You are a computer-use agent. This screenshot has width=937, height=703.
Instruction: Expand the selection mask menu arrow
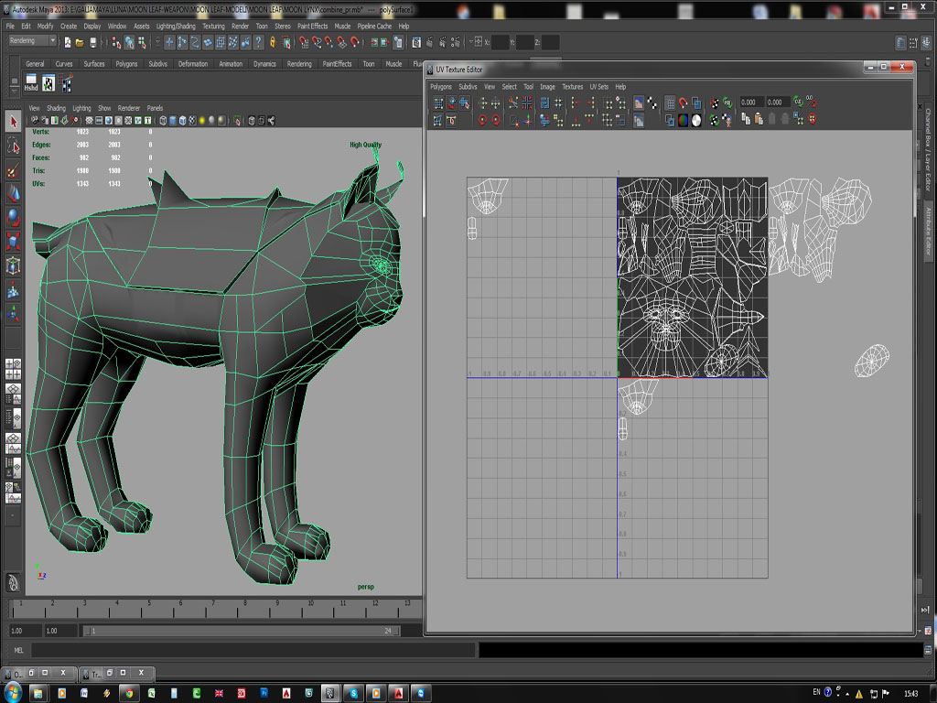tap(157, 42)
